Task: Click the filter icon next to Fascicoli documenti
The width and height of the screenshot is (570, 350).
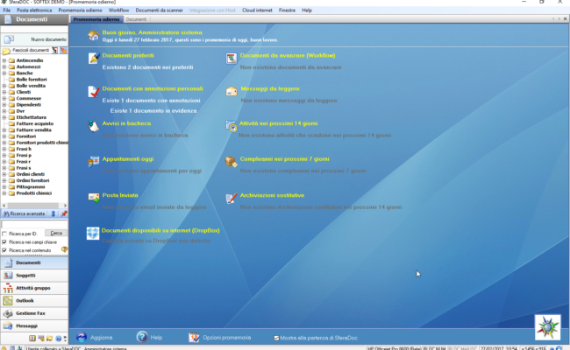Action: [54, 50]
